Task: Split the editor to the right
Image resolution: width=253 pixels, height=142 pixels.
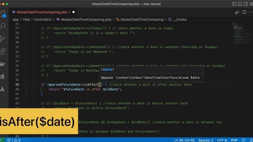Action: [x=244, y=12]
